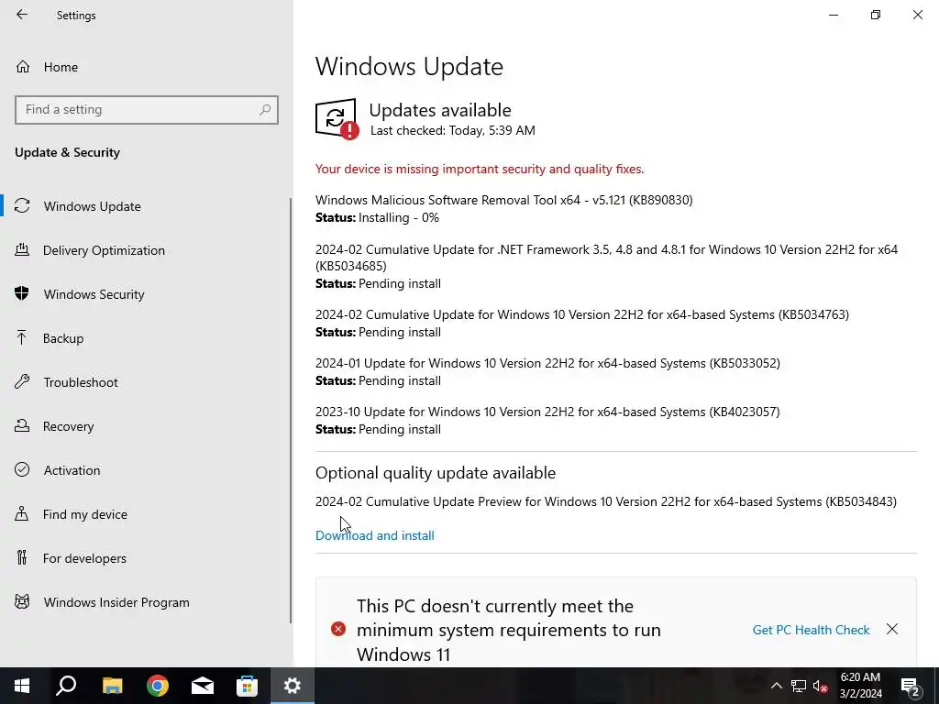The width and height of the screenshot is (939, 704).
Task: Select the For developers tools icon
Action: (22, 558)
